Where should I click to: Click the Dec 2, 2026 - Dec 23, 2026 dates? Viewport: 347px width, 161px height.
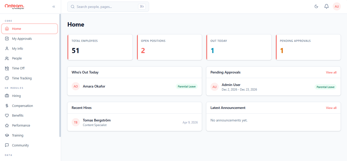coord(239,90)
